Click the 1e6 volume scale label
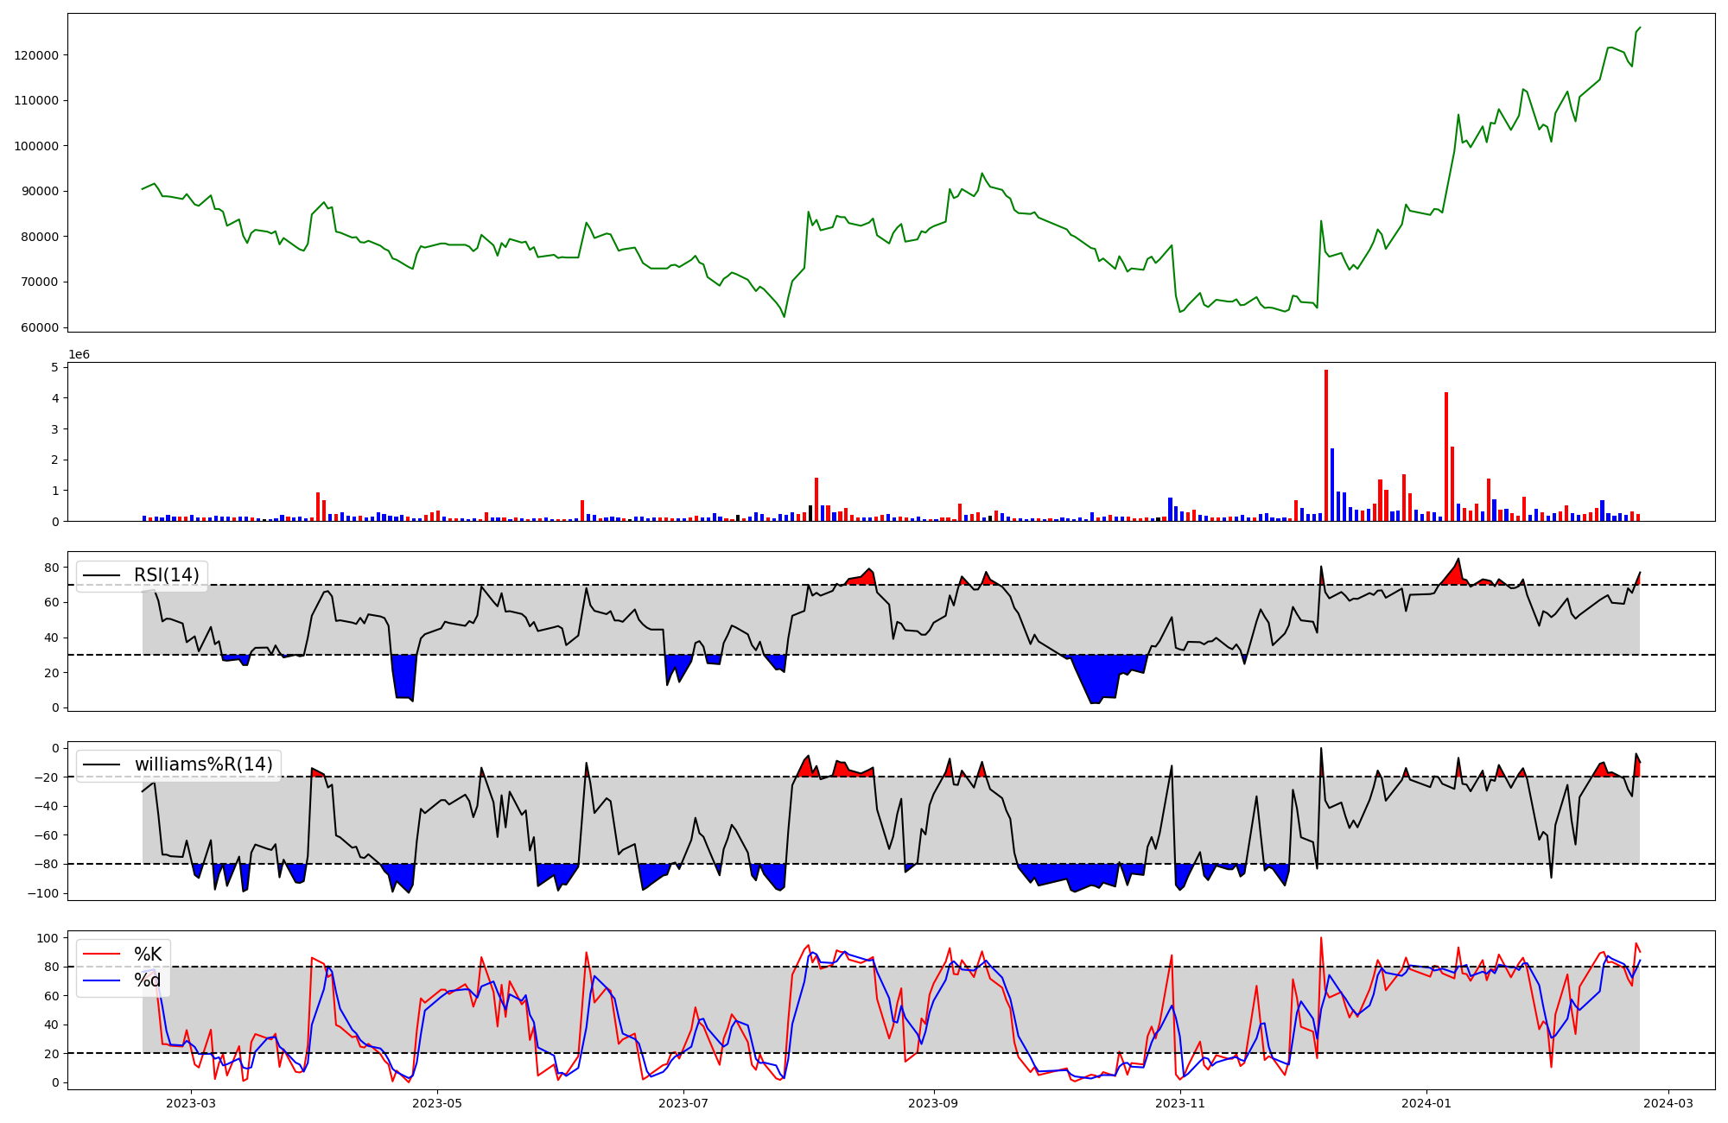1728x1123 pixels. [79, 355]
